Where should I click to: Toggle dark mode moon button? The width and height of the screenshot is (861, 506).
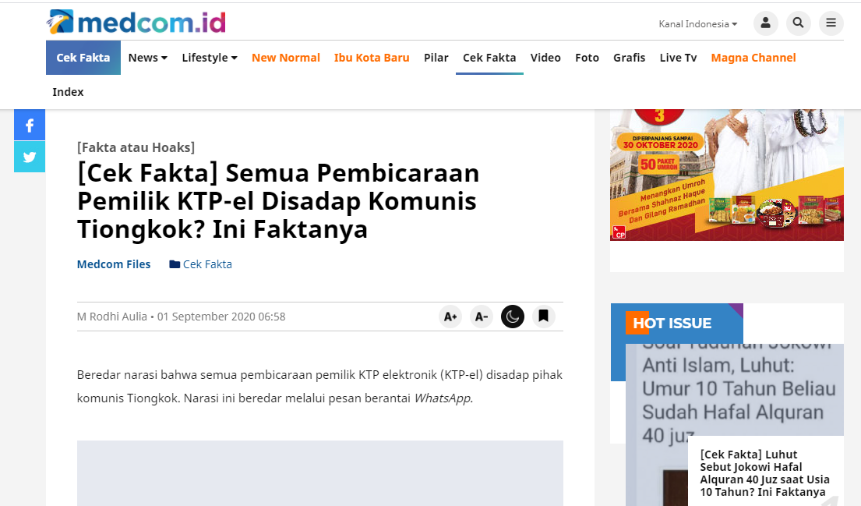(513, 317)
